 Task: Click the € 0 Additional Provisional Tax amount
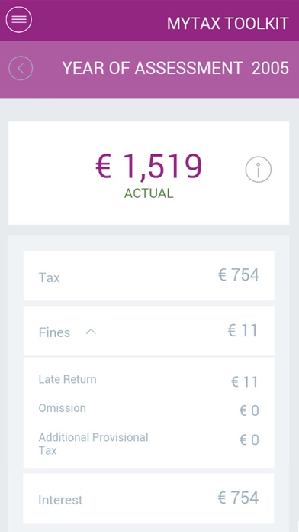249,440
